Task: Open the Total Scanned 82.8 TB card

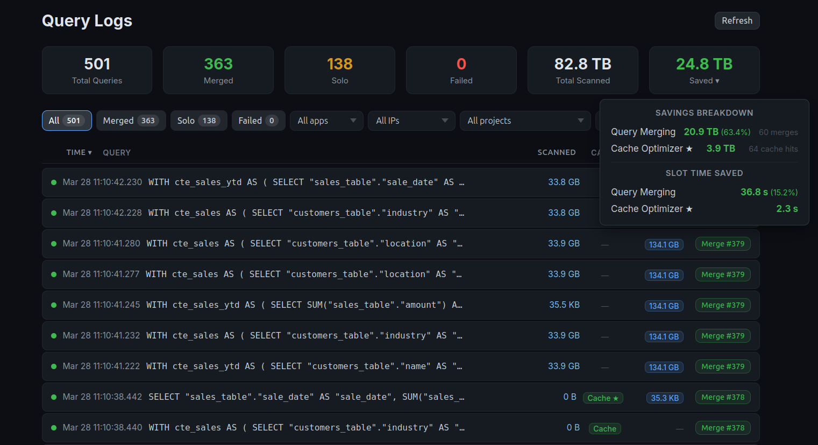Action: tap(583, 70)
